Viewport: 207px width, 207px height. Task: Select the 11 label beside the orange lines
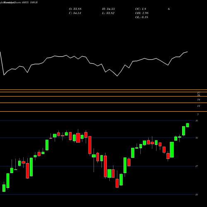click(199, 106)
